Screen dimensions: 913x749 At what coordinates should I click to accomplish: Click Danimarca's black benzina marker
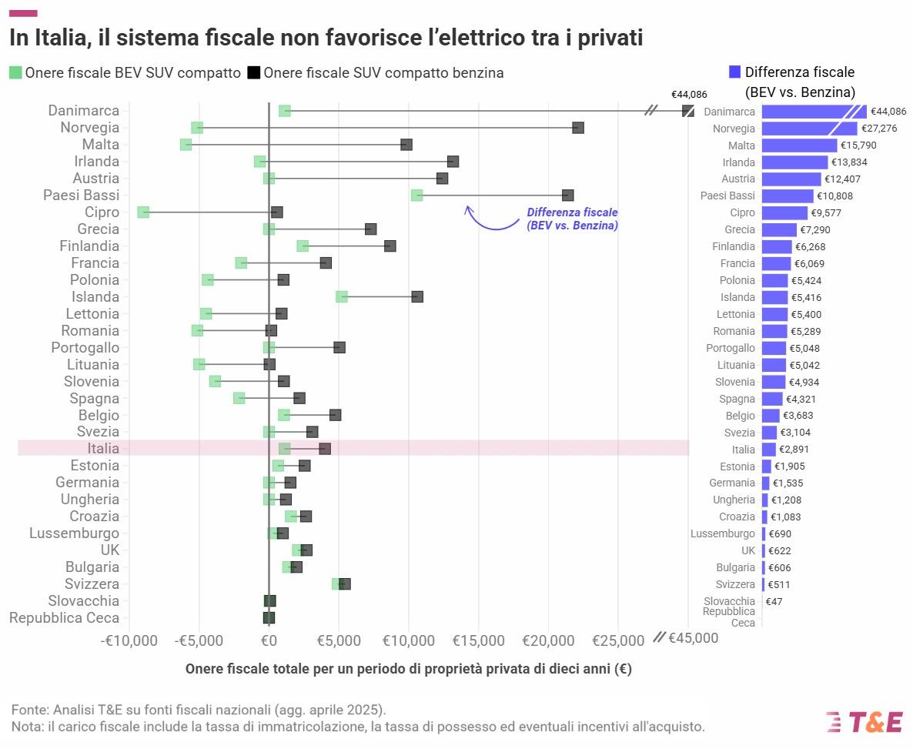[x=688, y=111]
